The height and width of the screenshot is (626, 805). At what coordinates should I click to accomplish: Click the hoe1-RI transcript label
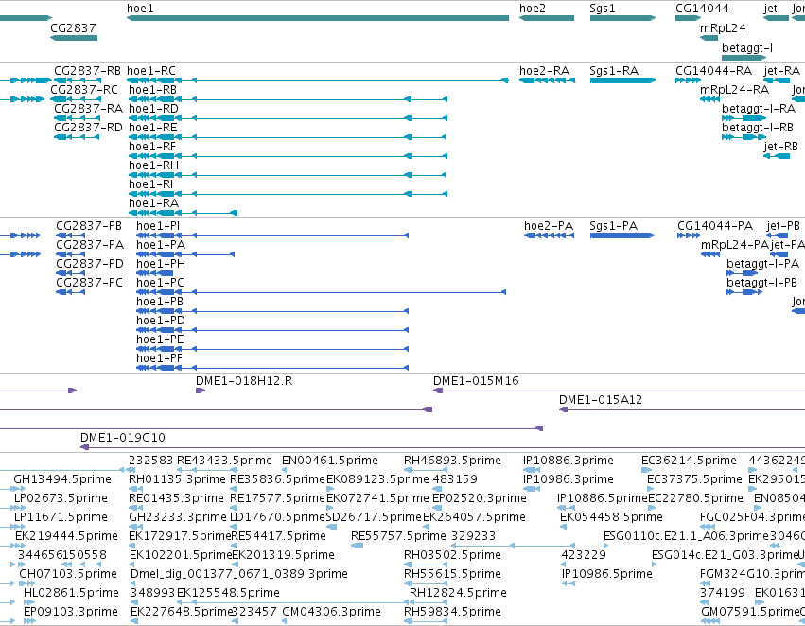(151, 184)
